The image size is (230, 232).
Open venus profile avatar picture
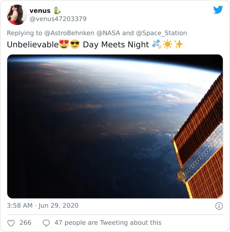pos(17,15)
